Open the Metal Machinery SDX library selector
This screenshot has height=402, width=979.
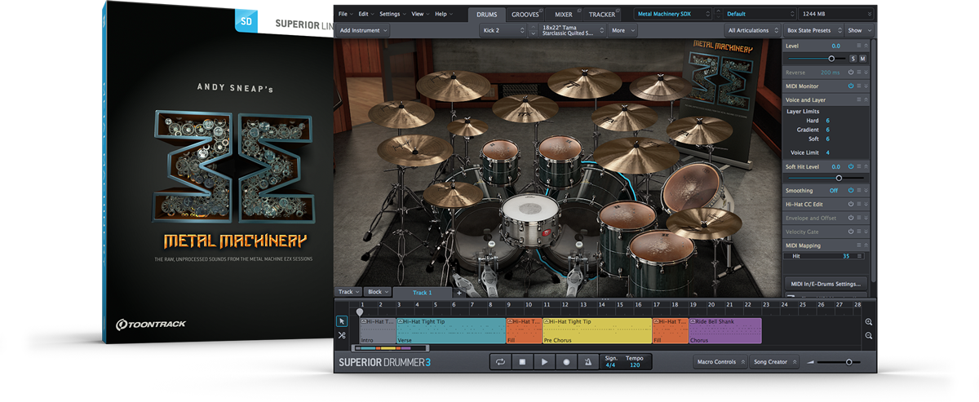[x=673, y=14]
